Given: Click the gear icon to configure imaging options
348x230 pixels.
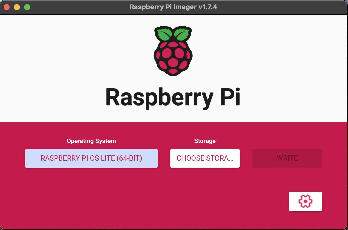Looking at the screenshot, I should [306, 201].
